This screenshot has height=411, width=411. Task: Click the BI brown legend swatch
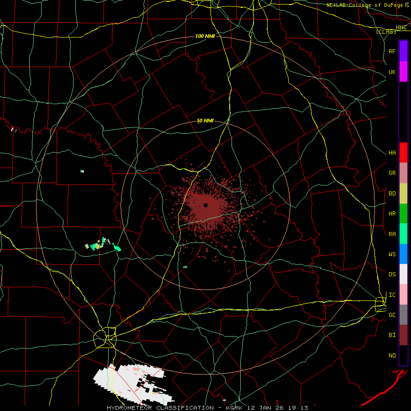[x=403, y=335]
